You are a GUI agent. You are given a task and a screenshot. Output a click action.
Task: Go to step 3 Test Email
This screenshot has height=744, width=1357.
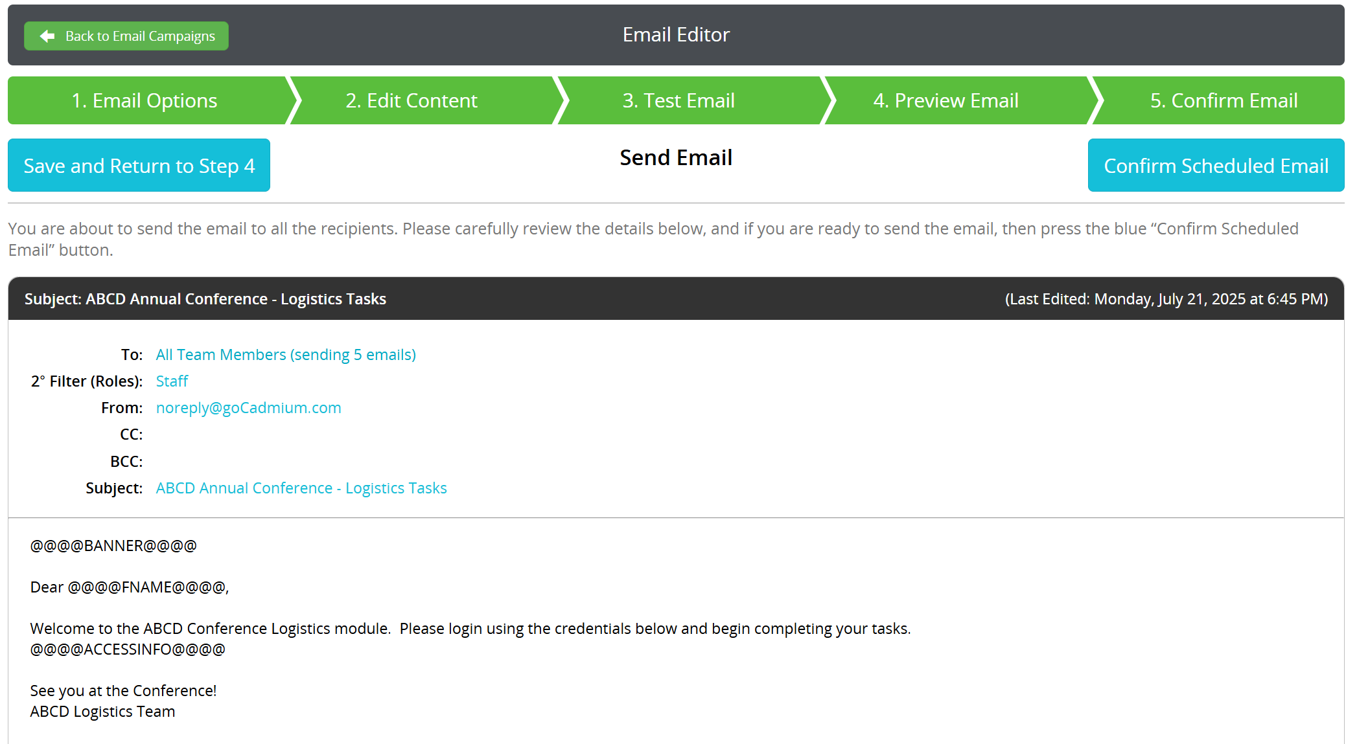point(678,100)
